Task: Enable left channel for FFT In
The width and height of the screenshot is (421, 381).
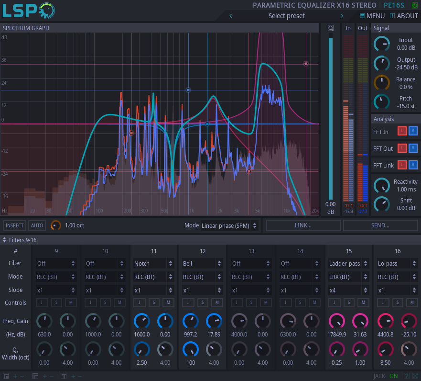Action: [x=402, y=131]
